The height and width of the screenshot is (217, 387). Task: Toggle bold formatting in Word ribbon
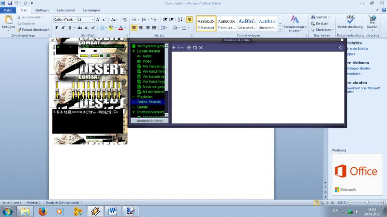coord(57,28)
